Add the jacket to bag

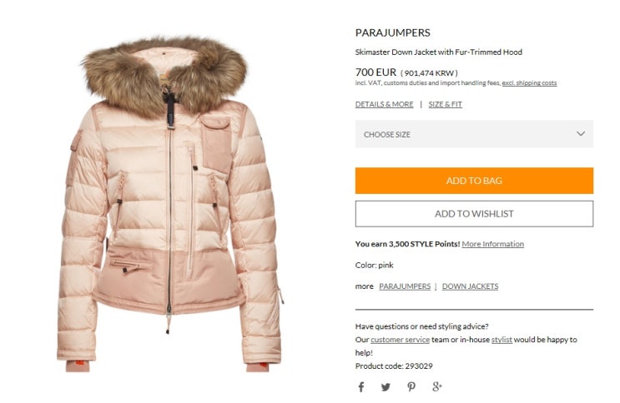pyautogui.click(x=474, y=181)
